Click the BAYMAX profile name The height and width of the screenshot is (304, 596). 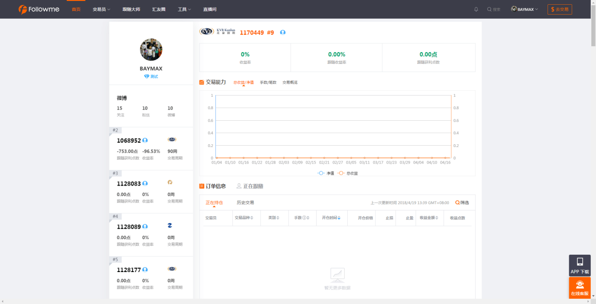pos(151,69)
